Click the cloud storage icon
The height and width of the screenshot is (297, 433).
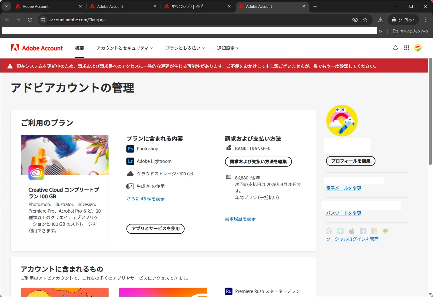[x=130, y=174]
